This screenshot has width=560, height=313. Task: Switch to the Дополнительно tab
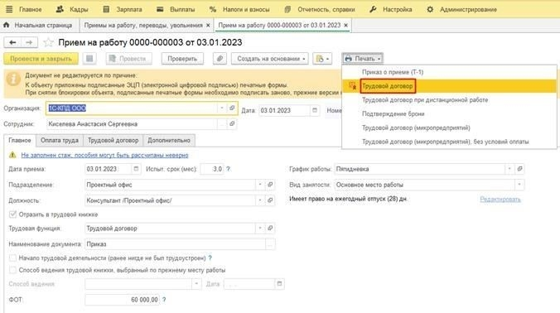(169, 140)
